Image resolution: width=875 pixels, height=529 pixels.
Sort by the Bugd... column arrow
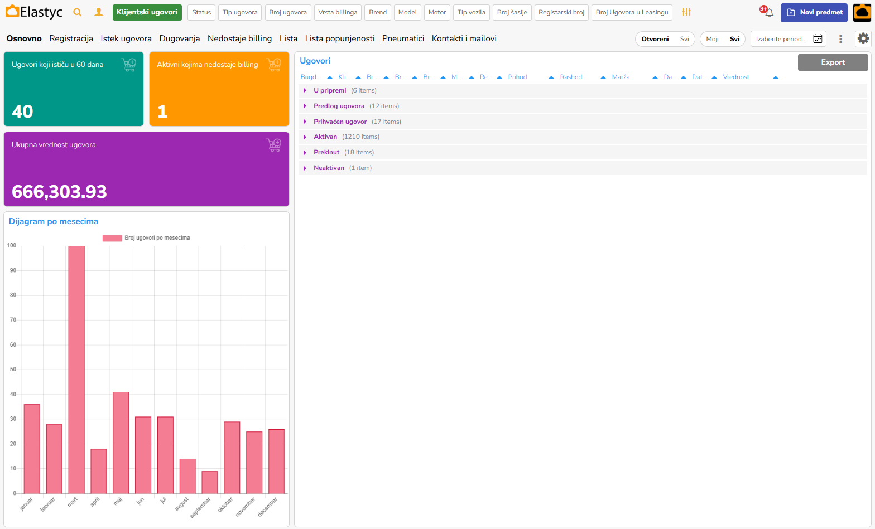[x=330, y=77]
